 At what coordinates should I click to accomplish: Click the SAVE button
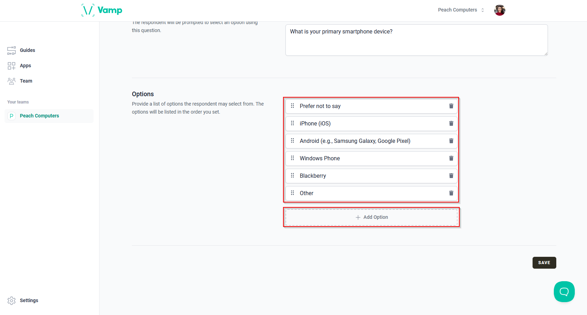(544, 262)
